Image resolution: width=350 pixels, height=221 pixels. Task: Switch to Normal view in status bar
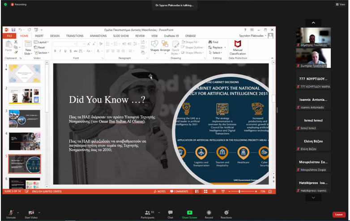coord(197,191)
